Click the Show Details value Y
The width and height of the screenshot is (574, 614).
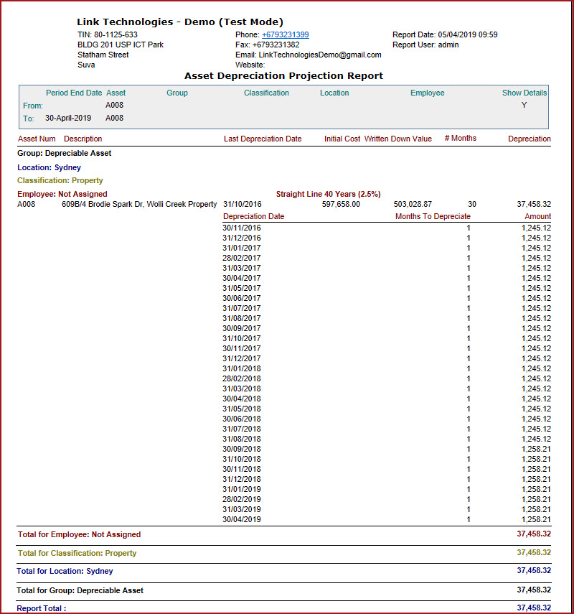pyautogui.click(x=524, y=105)
